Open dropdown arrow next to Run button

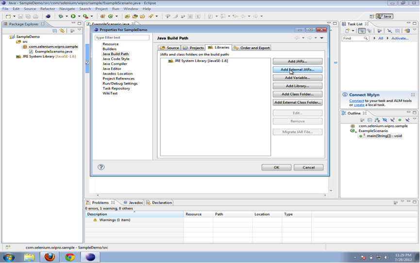coord(79,17)
